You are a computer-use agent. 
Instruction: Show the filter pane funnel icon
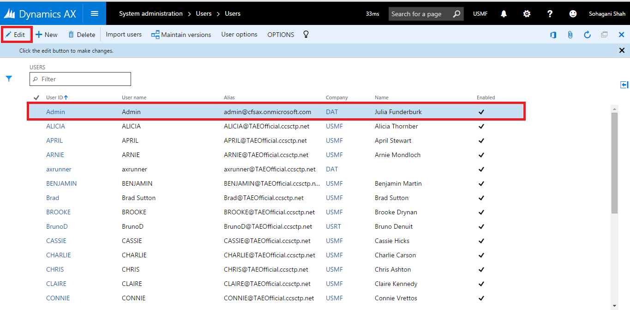[9, 79]
